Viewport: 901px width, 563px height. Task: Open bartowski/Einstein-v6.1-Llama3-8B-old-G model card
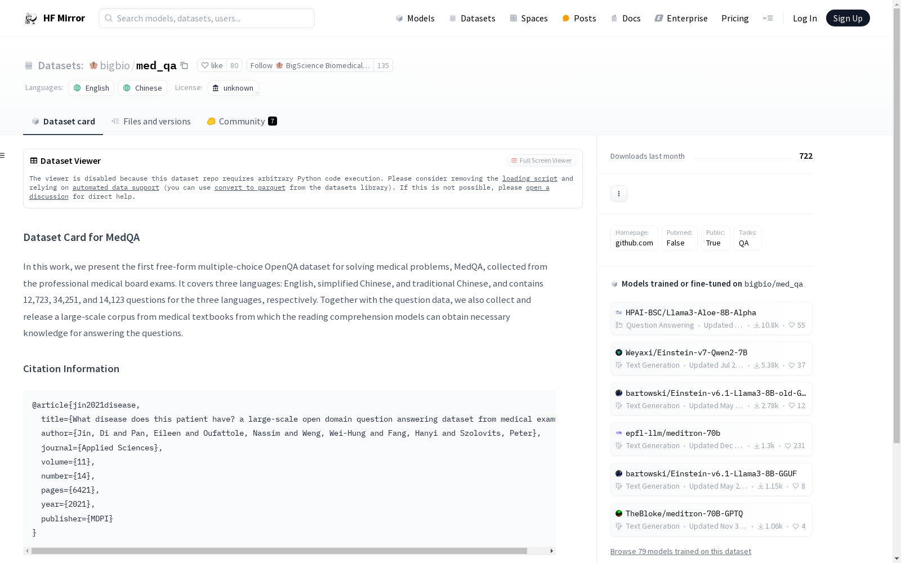tap(711, 399)
